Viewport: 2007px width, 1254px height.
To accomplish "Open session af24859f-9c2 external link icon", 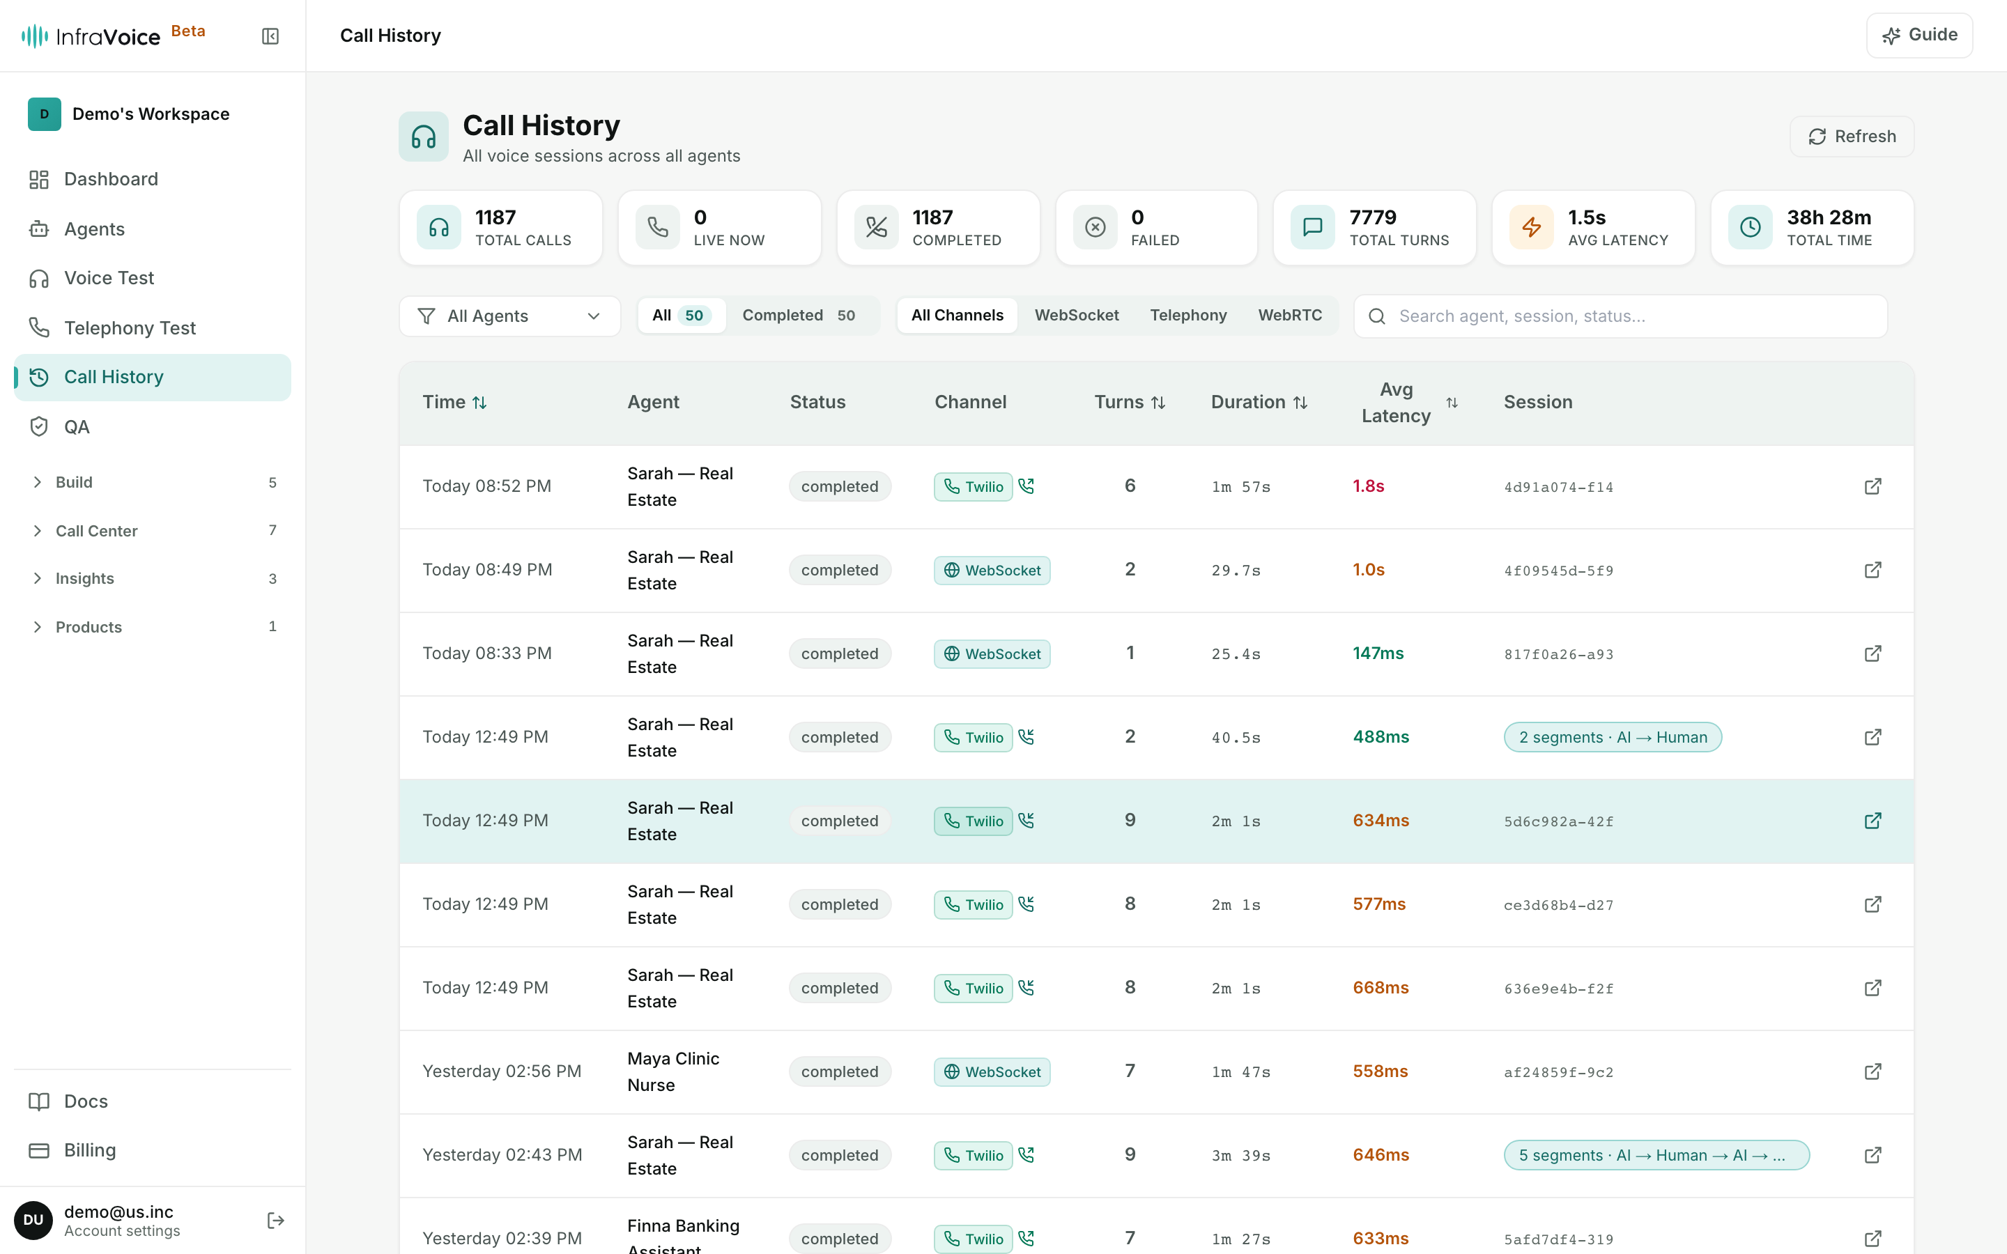I will pyautogui.click(x=1873, y=1071).
